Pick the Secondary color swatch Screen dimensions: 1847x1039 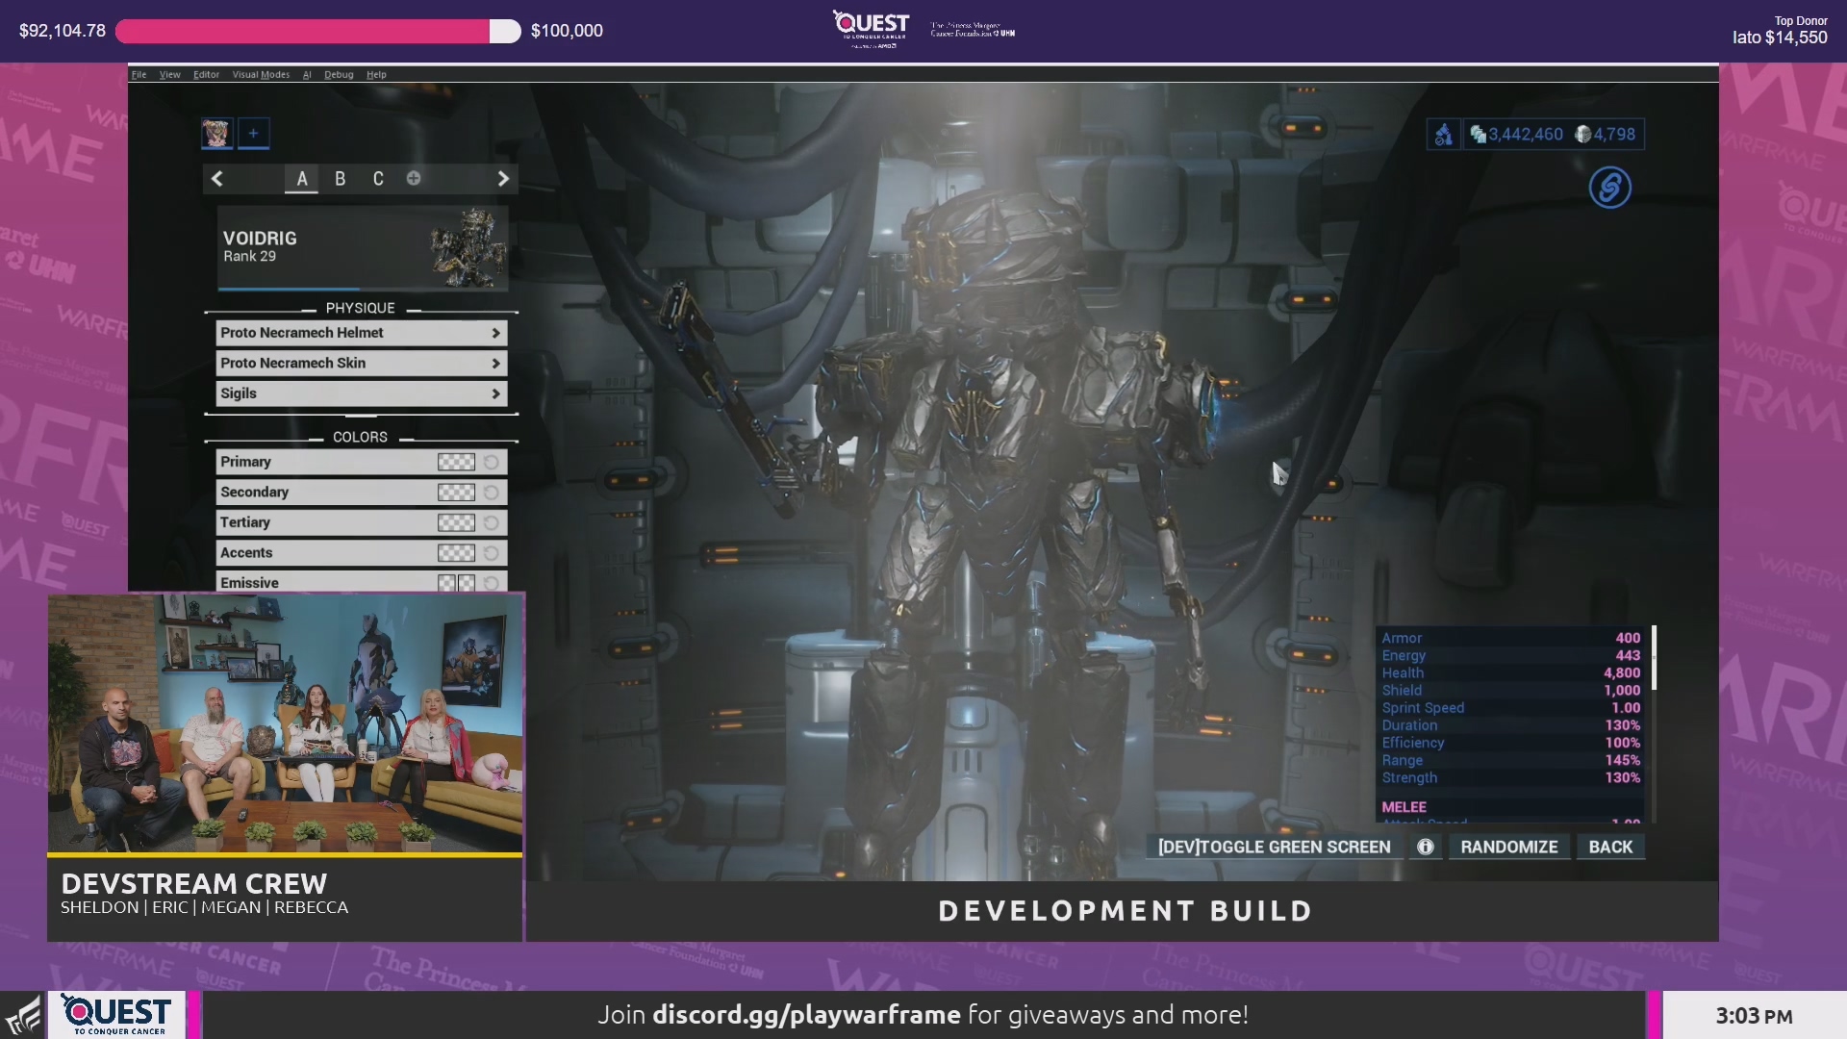456,493
